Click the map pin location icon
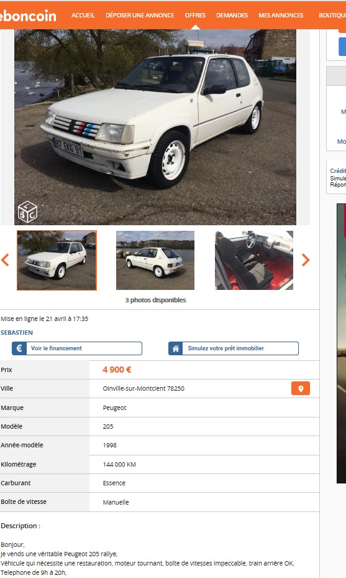The width and height of the screenshot is (346, 578). coord(301,388)
